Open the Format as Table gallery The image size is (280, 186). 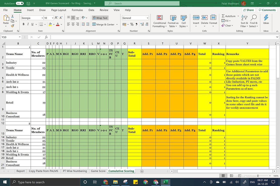173,18
